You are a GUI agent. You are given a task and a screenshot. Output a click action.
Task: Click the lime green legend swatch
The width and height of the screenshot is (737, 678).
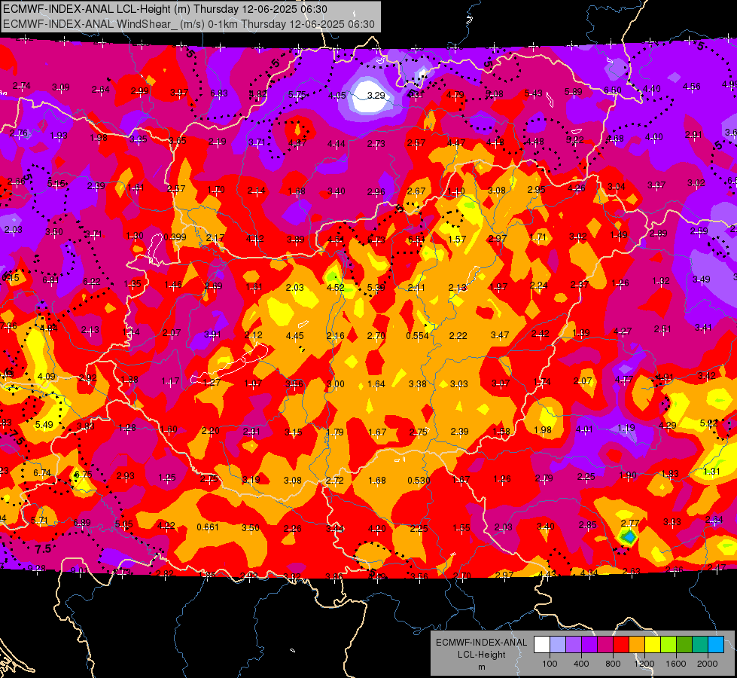pyautogui.click(x=668, y=645)
